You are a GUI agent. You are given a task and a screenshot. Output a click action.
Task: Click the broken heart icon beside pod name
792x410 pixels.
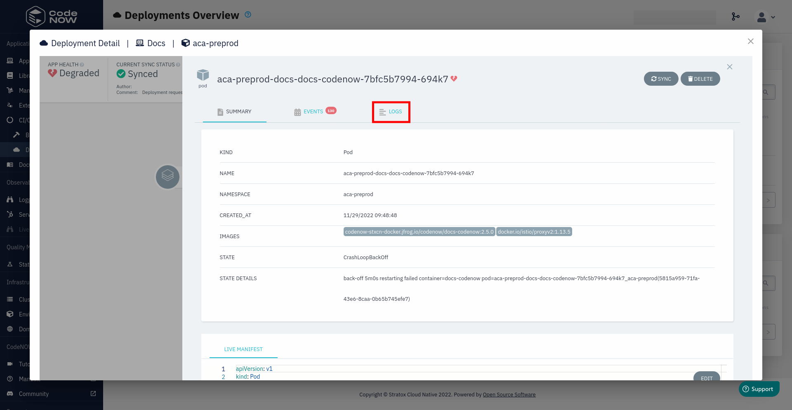coord(454,79)
